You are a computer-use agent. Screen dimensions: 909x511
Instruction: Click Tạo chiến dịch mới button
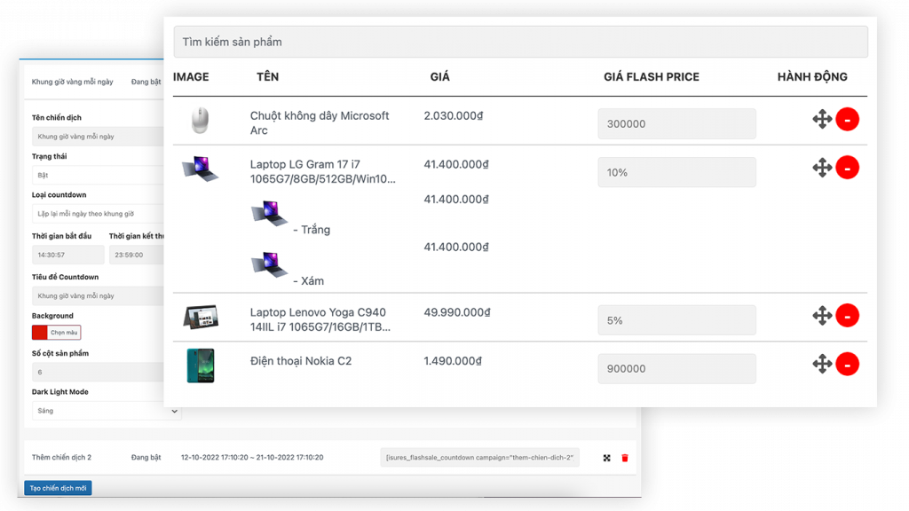coord(58,488)
